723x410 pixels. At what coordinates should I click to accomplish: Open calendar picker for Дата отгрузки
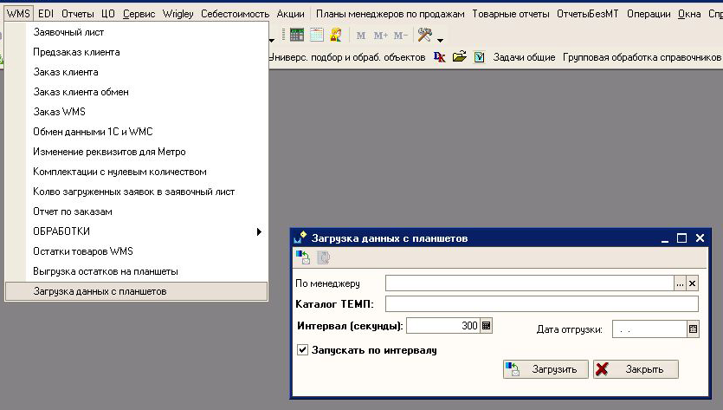tap(693, 329)
